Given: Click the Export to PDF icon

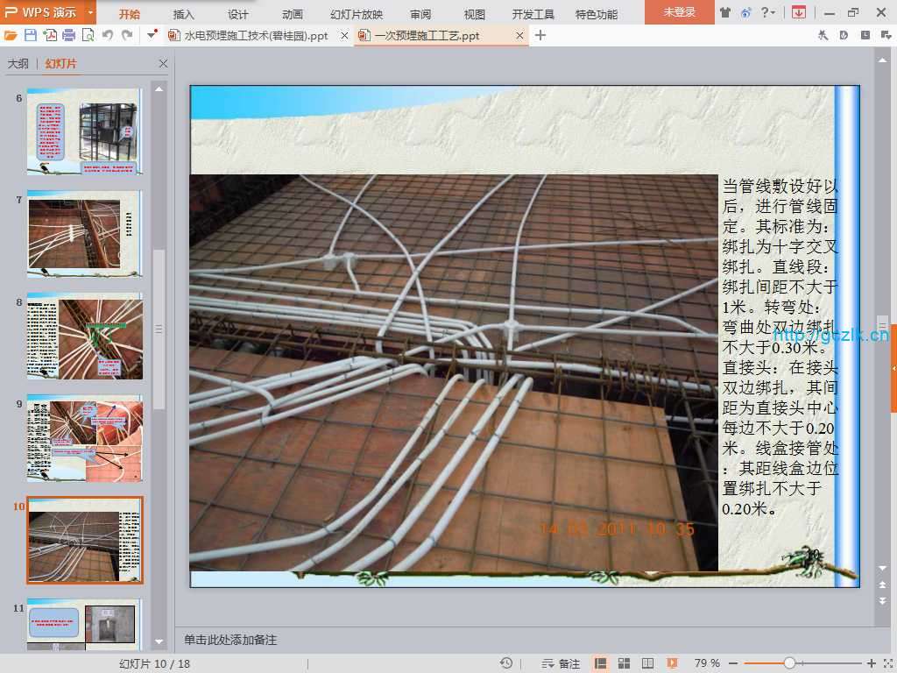Looking at the screenshot, I should tap(49, 35).
